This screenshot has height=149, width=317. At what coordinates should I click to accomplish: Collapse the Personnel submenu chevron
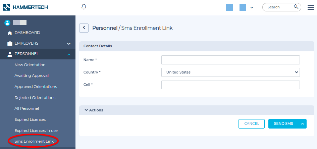click(69, 54)
